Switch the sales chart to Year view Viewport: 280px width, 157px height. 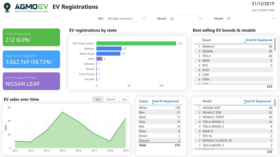[98, 99]
